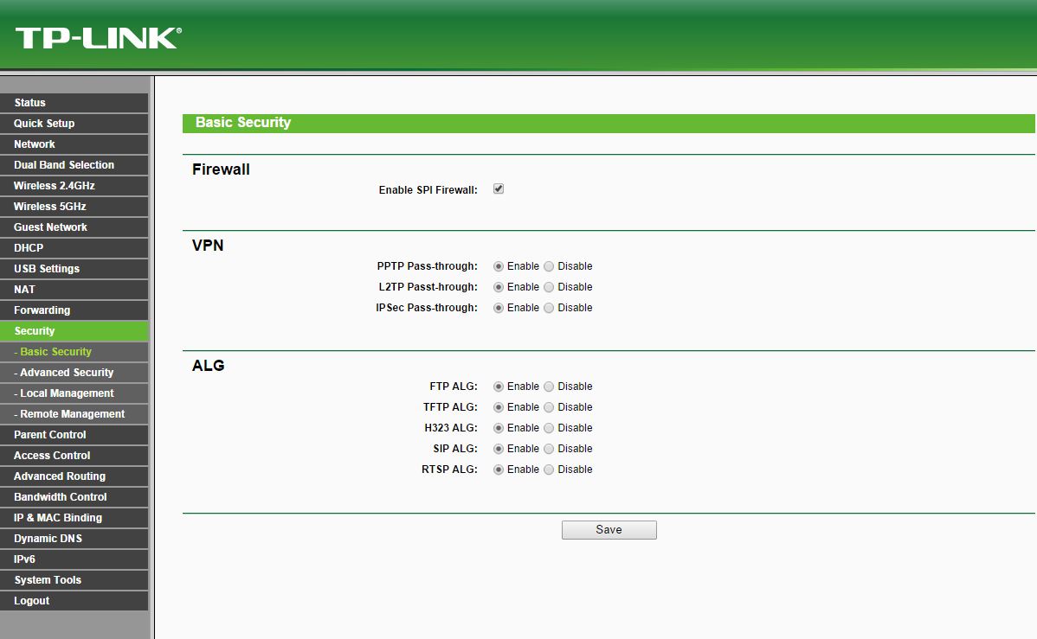Expand the System Tools menu
The height and width of the screenshot is (639, 1037).
[48, 580]
